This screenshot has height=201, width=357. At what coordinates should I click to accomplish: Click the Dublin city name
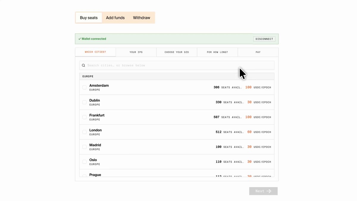tap(95, 100)
